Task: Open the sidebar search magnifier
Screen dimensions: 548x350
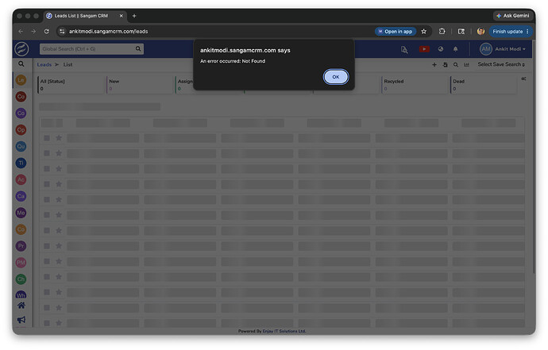Action: click(x=21, y=64)
